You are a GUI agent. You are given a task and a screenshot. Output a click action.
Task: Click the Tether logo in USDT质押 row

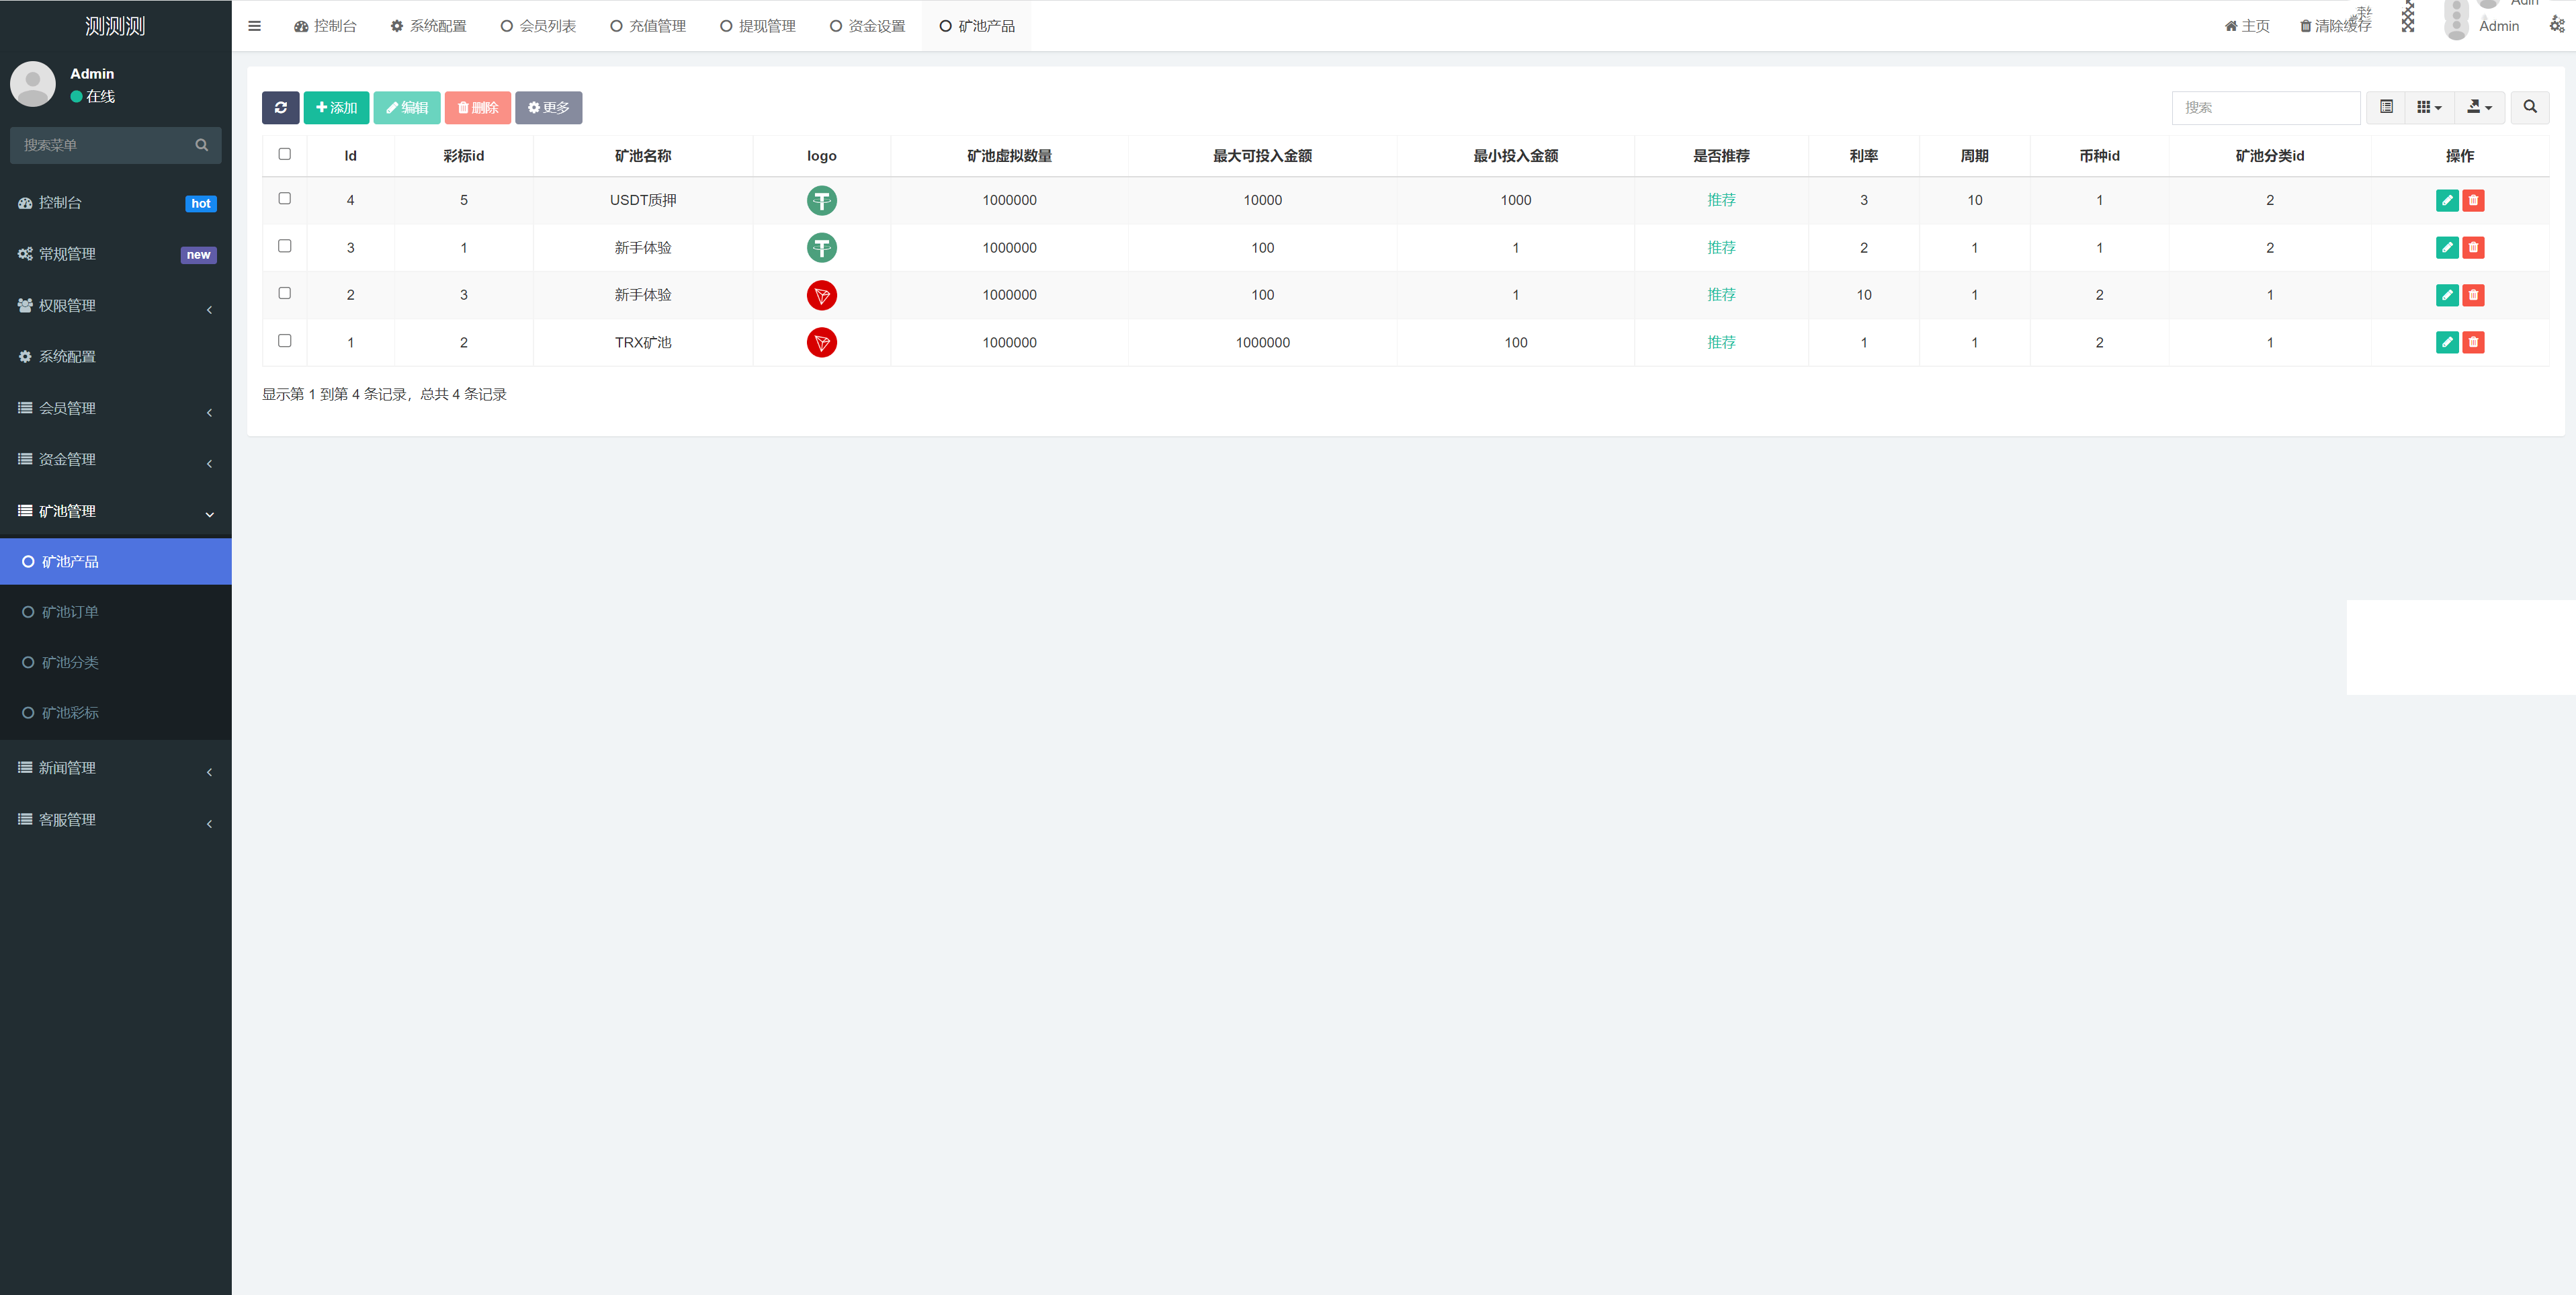821,200
